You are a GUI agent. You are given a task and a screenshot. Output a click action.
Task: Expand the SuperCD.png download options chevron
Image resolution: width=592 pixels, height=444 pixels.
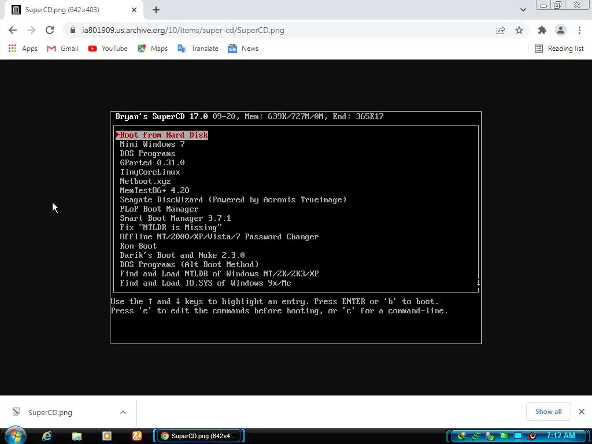coord(123,412)
